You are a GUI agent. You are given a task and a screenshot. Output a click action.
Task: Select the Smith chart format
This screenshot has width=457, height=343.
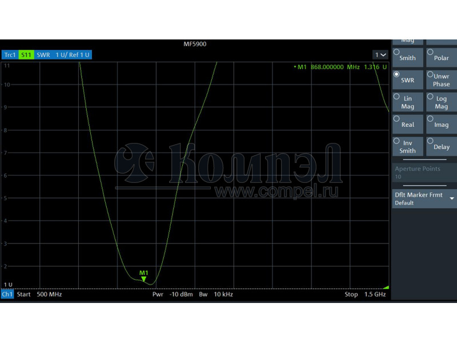(x=407, y=57)
